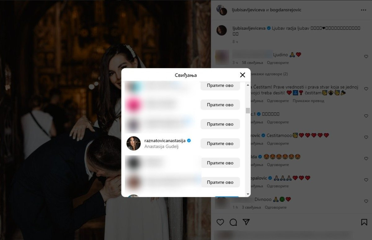Screen dimensions: 372x240
Task: Click the scroll-down arrow in likes list
Action: tap(248, 194)
